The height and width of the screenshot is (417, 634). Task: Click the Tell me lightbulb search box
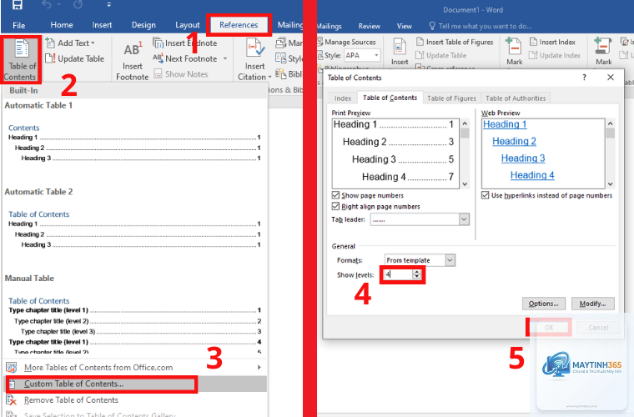tap(481, 26)
